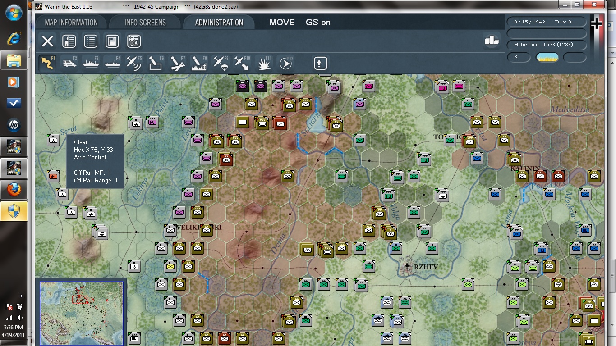The width and height of the screenshot is (616, 346).
Task: Switch to the INFO SCREENS tab
Action: (x=145, y=23)
